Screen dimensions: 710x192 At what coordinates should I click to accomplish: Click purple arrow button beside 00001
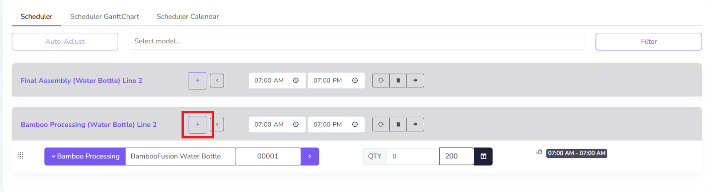click(x=310, y=156)
